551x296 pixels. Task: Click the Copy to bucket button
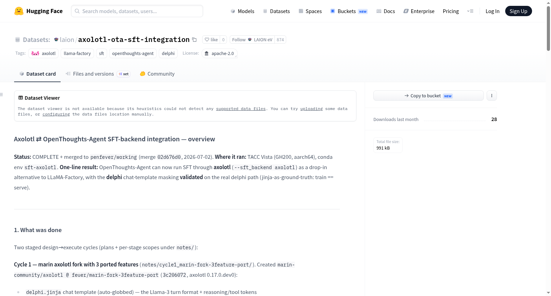coord(428,96)
